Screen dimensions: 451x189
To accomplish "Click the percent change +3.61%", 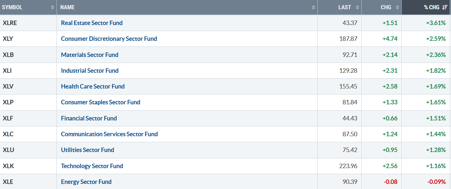I will click(x=436, y=23).
